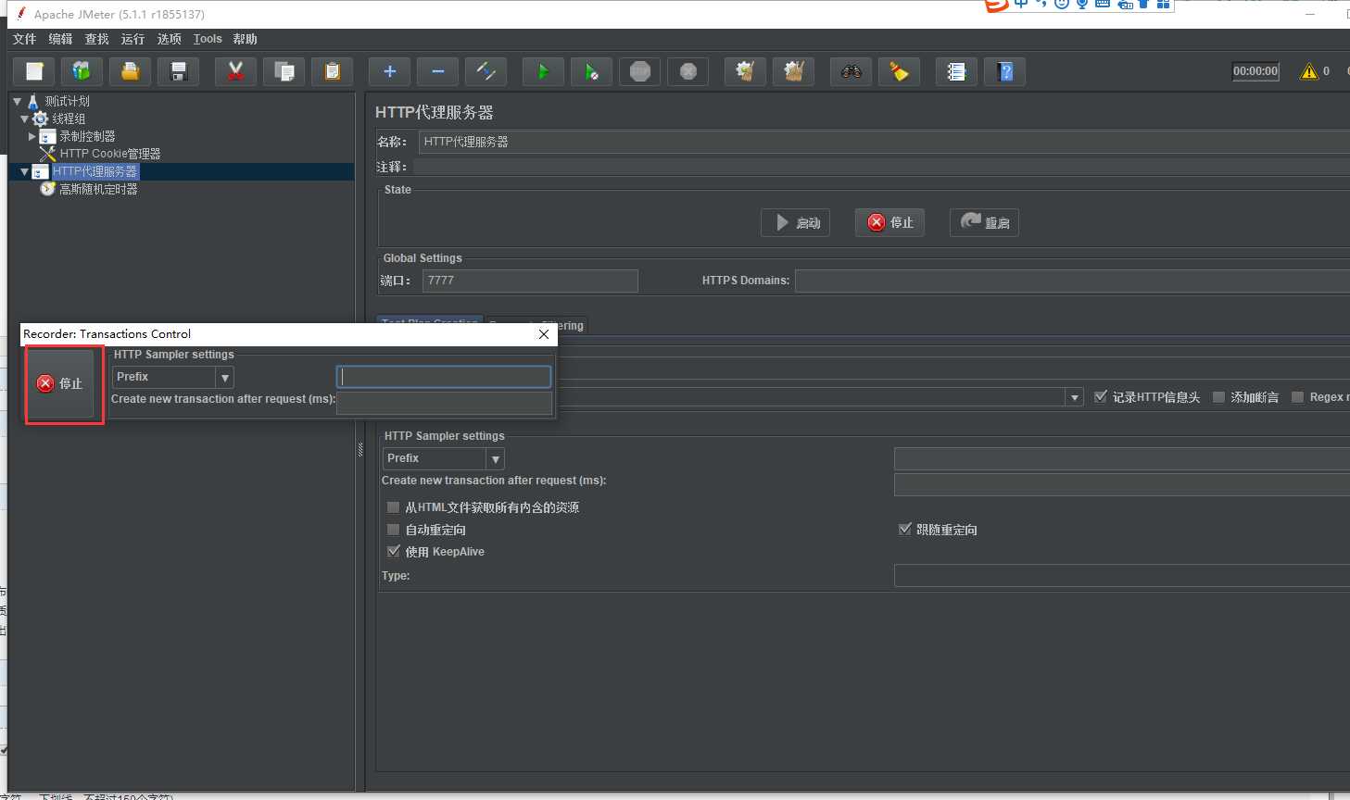Select 高斯随机定时器 tree item
This screenshot has width=1350, height=800.
[98, 189]
